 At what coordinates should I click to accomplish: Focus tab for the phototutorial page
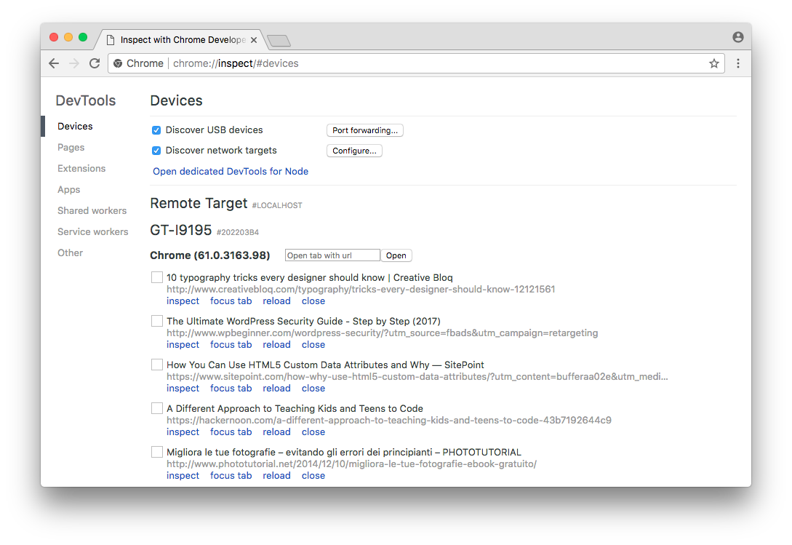231,475
